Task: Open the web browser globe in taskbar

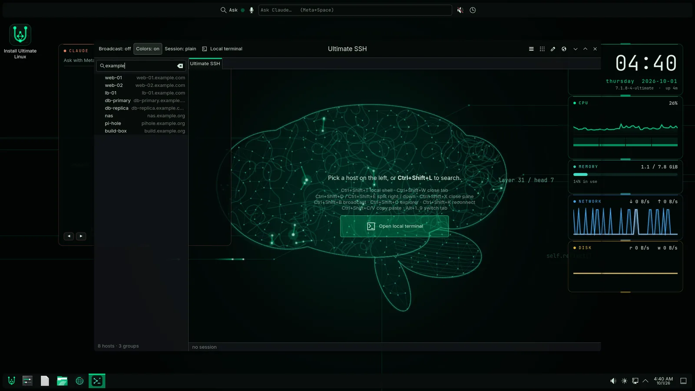Action: [x=79, y=381]
